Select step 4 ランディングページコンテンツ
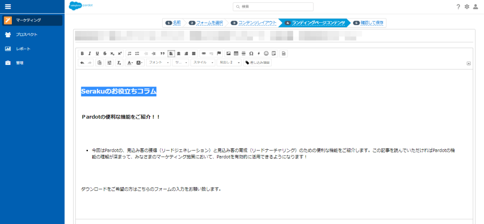 [x=318, y=23]
